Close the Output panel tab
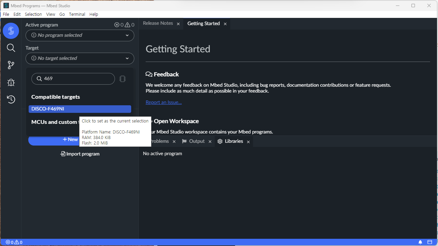 pos(210,142)
